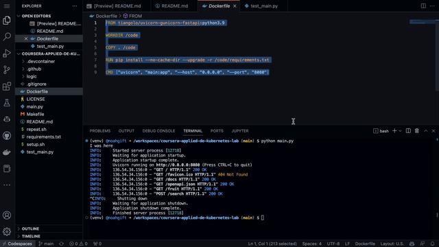The width and height of the screenshot is (439, 247).
Task: Open the LICENSE file
Action: 49,99
